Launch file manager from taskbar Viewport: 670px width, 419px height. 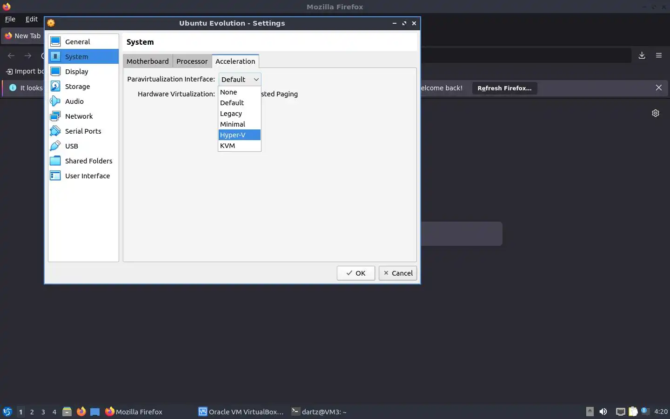(x=67, y=412)
